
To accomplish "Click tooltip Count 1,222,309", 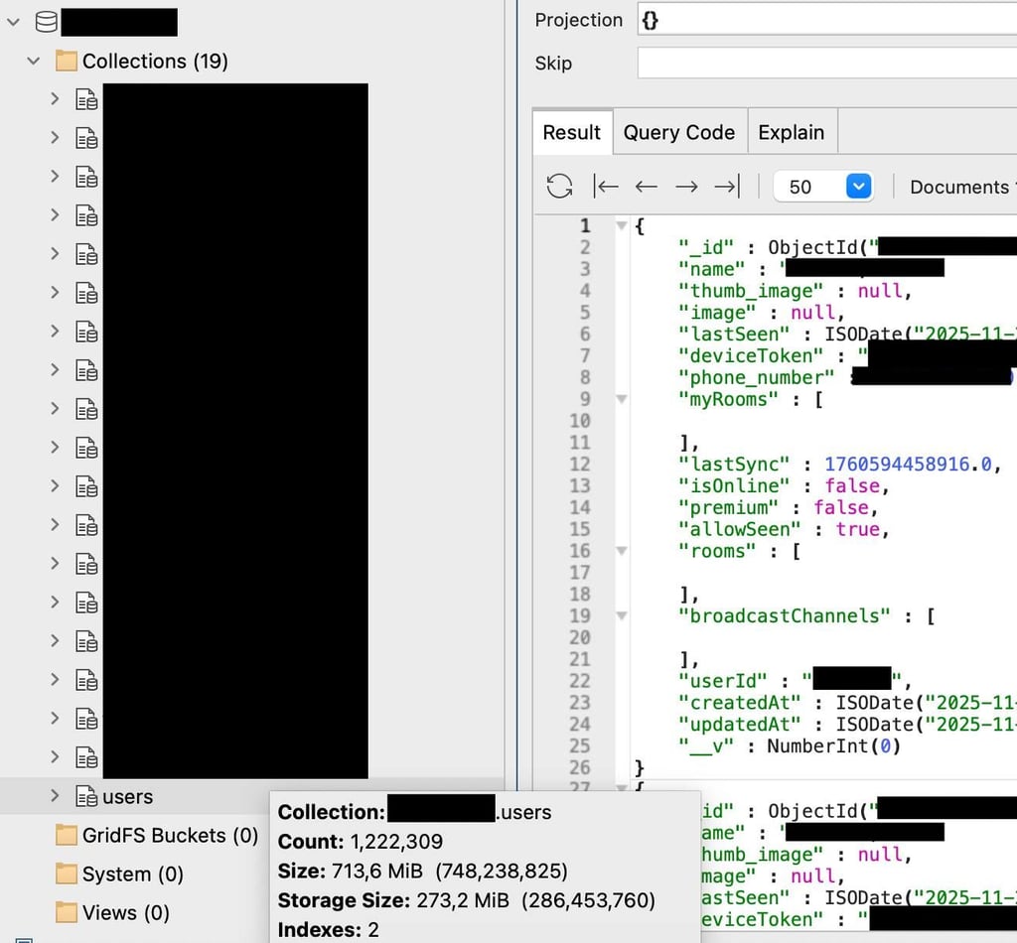I will coord(360,841).
